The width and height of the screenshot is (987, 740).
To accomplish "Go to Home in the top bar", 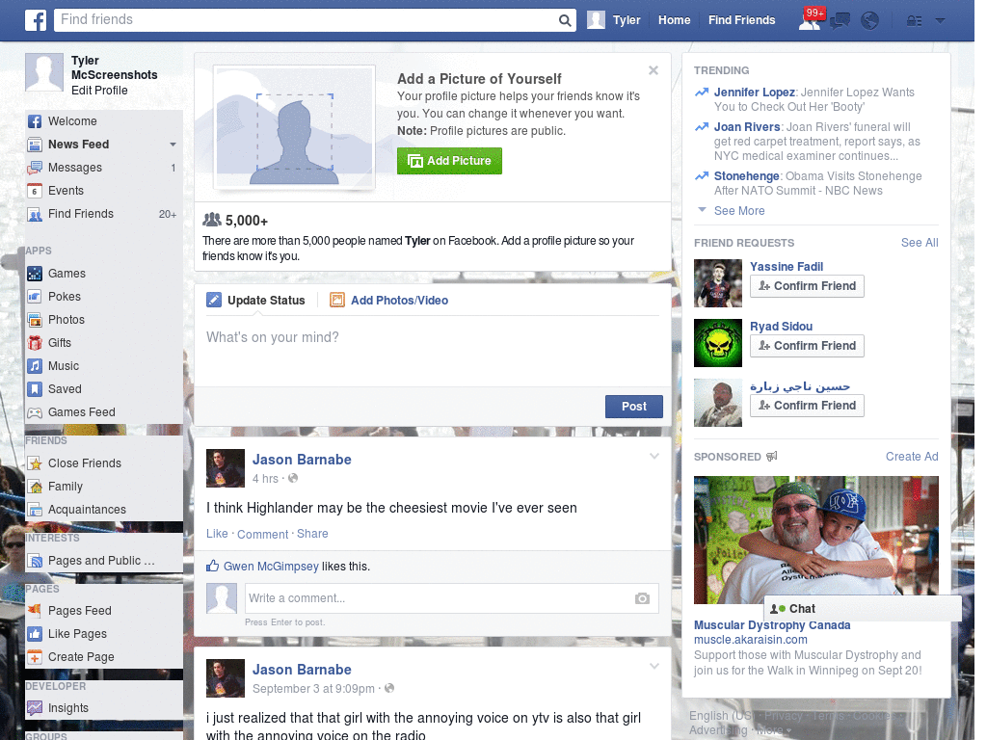I will (674, 20).
